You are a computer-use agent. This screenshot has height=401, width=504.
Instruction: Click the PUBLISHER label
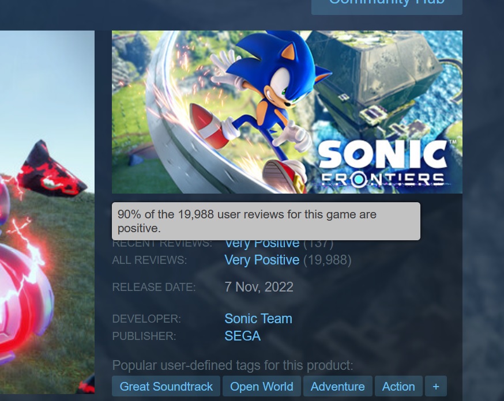click(x=144, y=336)
